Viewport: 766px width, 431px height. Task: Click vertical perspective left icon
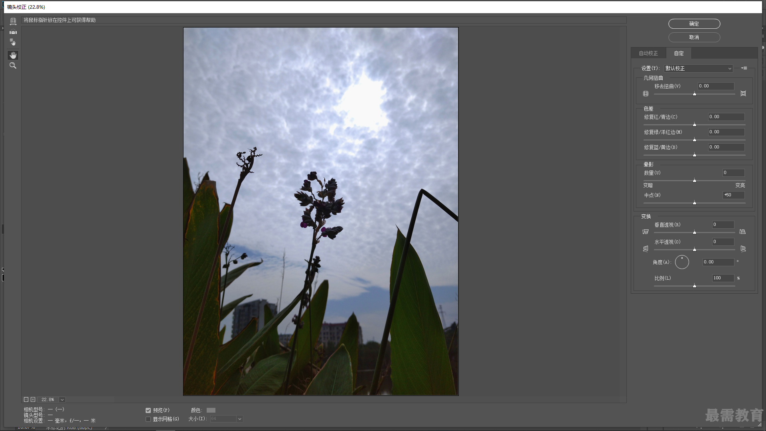tap(646, 232)
